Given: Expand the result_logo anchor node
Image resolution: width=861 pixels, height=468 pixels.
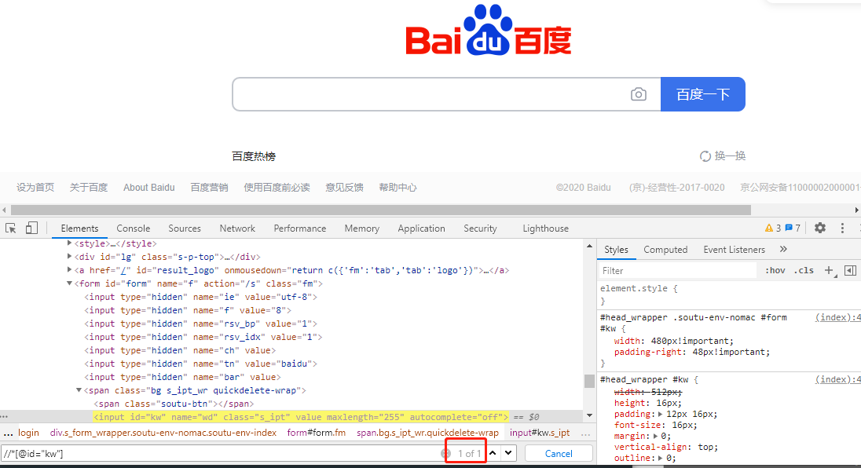Looking at the screenshot, I should [70, 269].
